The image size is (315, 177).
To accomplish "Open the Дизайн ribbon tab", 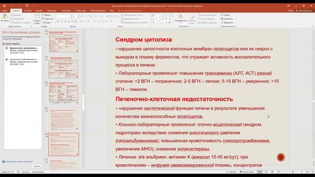I will 39,11.
